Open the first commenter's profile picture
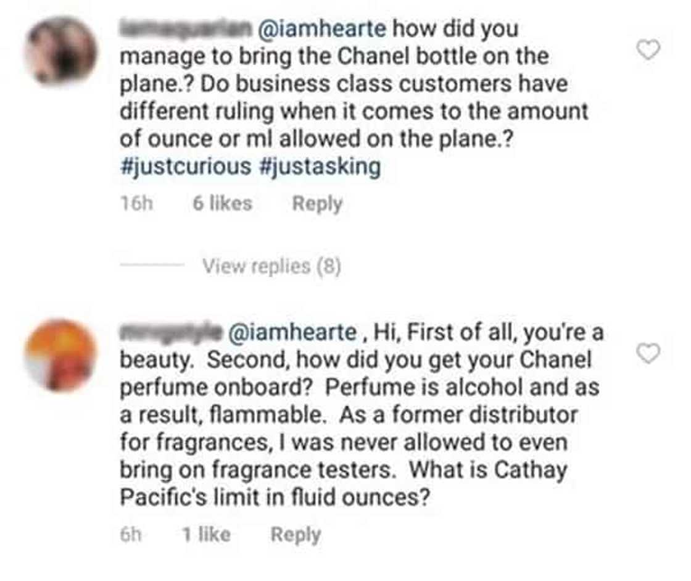This screenshot has height=581, width=691. [60, 51]
